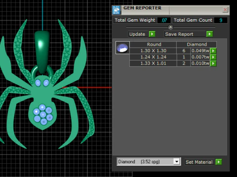Open the Diamond (3.52 spg) material dropdown
Screen dimensions: 237x177
pos(177,162)
